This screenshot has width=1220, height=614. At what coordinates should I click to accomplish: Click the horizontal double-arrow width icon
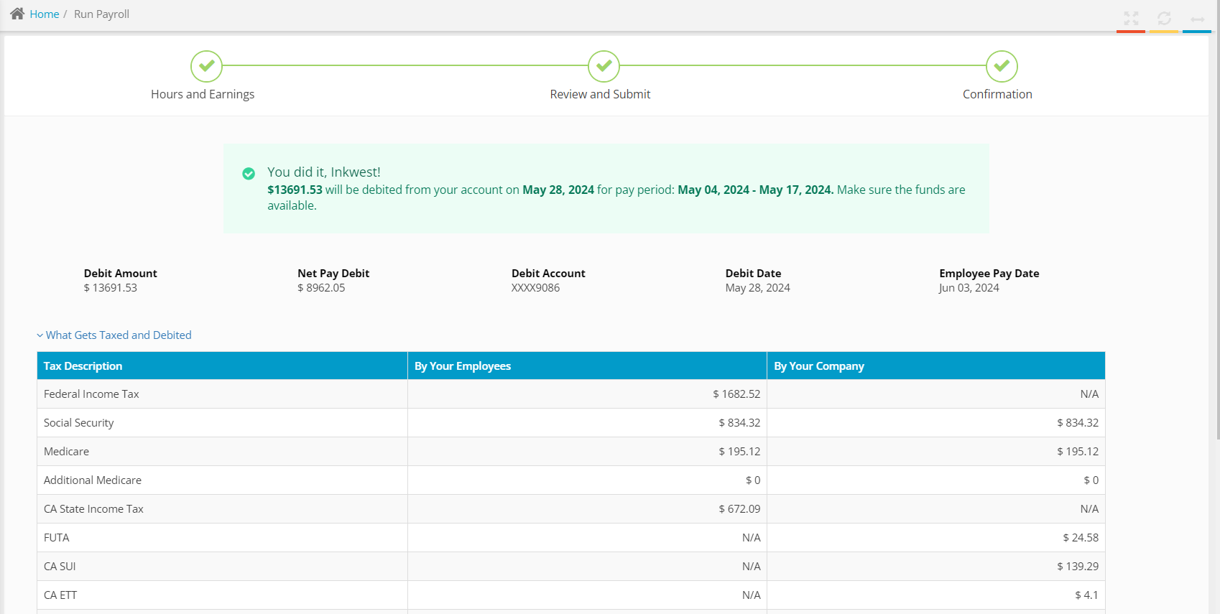1197,19
